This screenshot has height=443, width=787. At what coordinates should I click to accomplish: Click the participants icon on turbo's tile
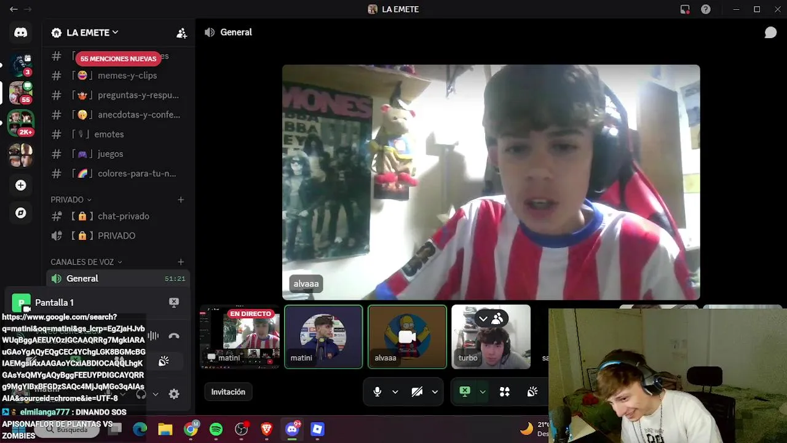pos(497,319)
